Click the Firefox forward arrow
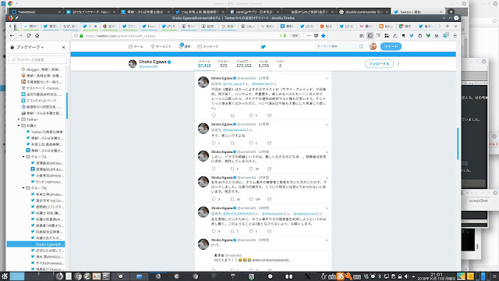Screen dimensions: 499x281 click(x=20, y=36)
